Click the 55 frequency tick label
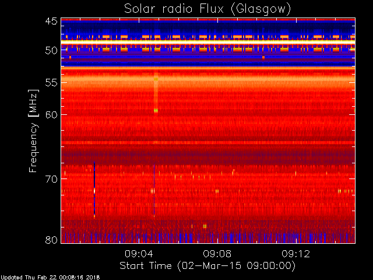 click(x=51, y=83)
